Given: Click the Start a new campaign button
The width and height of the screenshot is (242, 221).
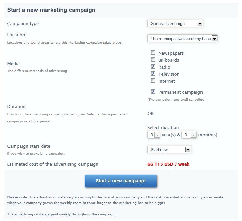Looking at the screenshot, I should (121, 181).
